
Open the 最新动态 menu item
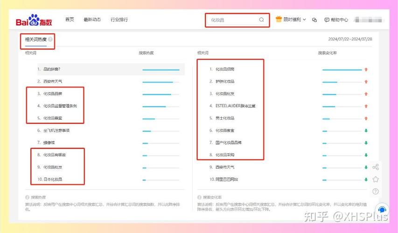click(92, 20)
